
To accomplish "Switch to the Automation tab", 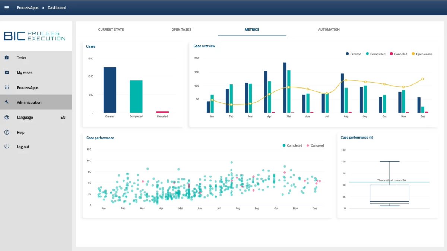I will [329, 30].
